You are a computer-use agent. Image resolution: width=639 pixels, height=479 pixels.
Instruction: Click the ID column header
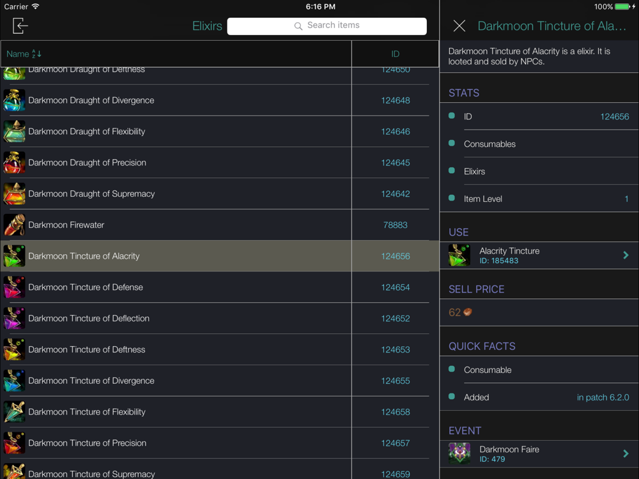point(395,54)
